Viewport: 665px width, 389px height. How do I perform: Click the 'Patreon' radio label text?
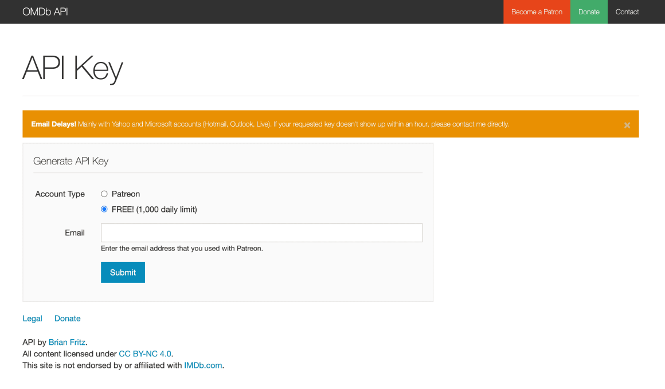[126, 194]
